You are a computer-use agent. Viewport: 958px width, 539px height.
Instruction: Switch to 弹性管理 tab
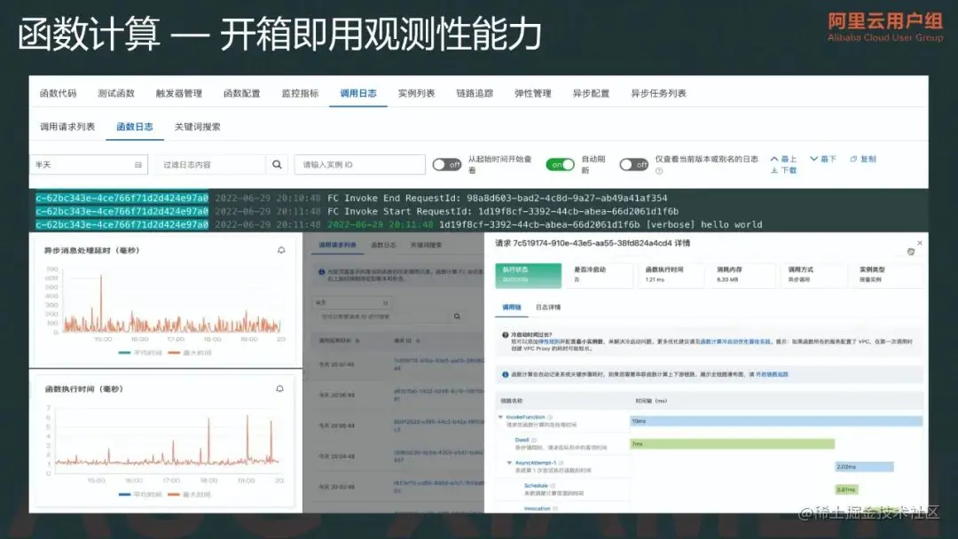tap(533, 93)
